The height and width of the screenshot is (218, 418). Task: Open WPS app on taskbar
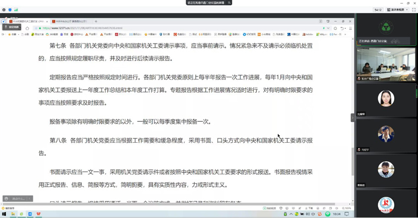point(38,214)
